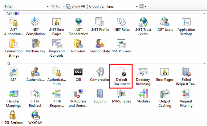Viewport: 207px width, 126px height.
Task: Open IP Address and Domain Restrictions
Action: click(78, 98)
